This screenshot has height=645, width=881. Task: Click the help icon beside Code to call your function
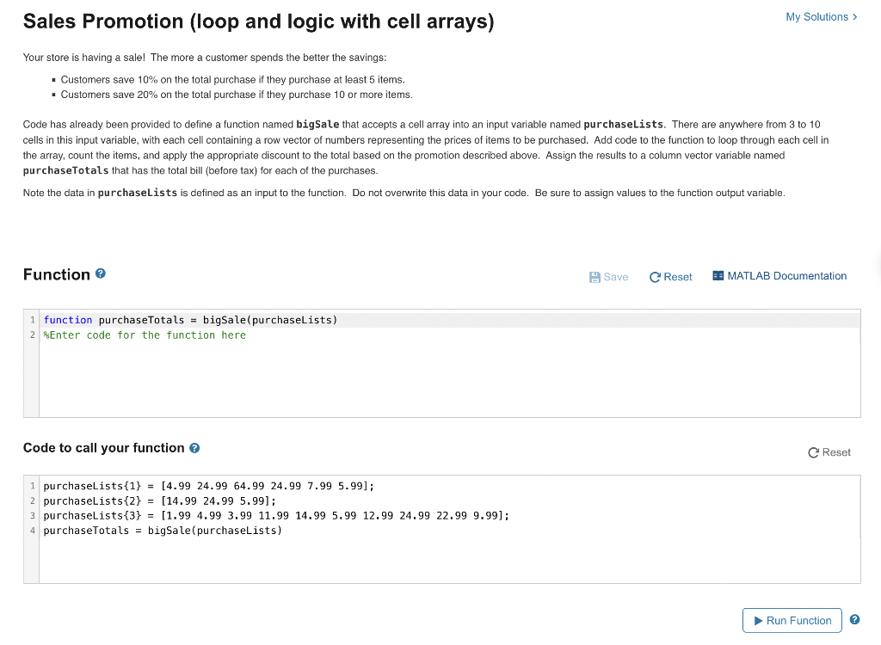click(194, 448)
